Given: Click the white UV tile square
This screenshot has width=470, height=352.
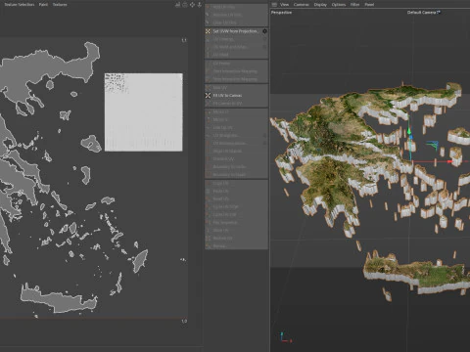Looking at the screenshot, I should coord(144,112).
